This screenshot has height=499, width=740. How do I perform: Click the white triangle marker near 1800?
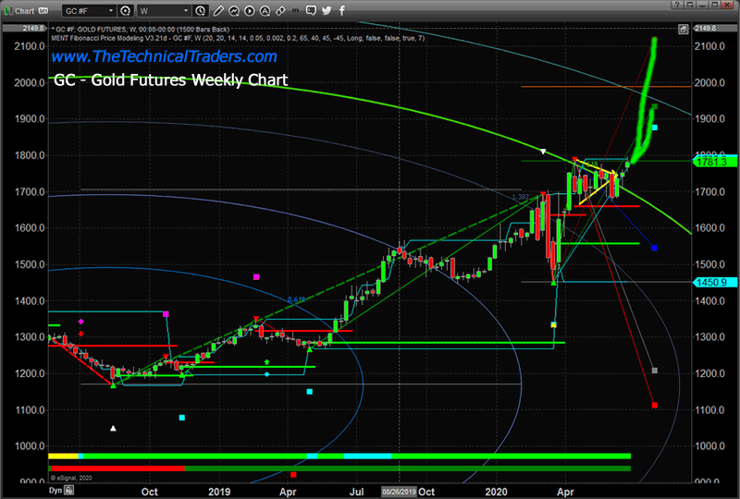point(543,152)
